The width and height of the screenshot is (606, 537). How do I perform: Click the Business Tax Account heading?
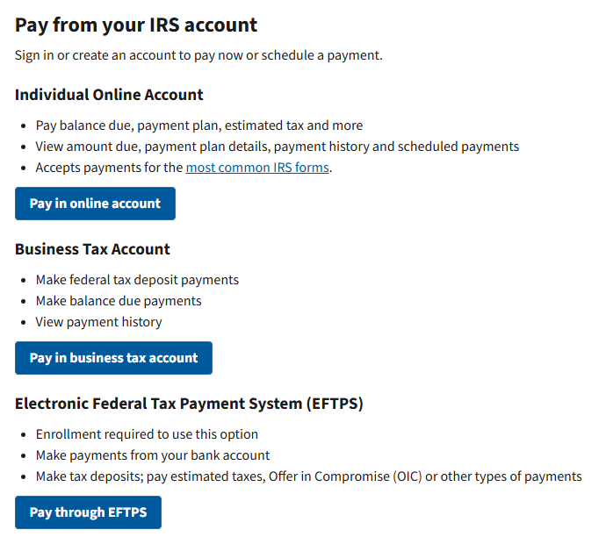point(92,249)
